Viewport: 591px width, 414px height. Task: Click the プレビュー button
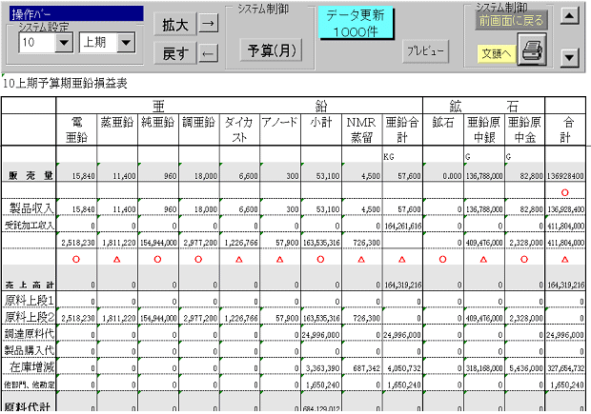click(x=425, y=50)
